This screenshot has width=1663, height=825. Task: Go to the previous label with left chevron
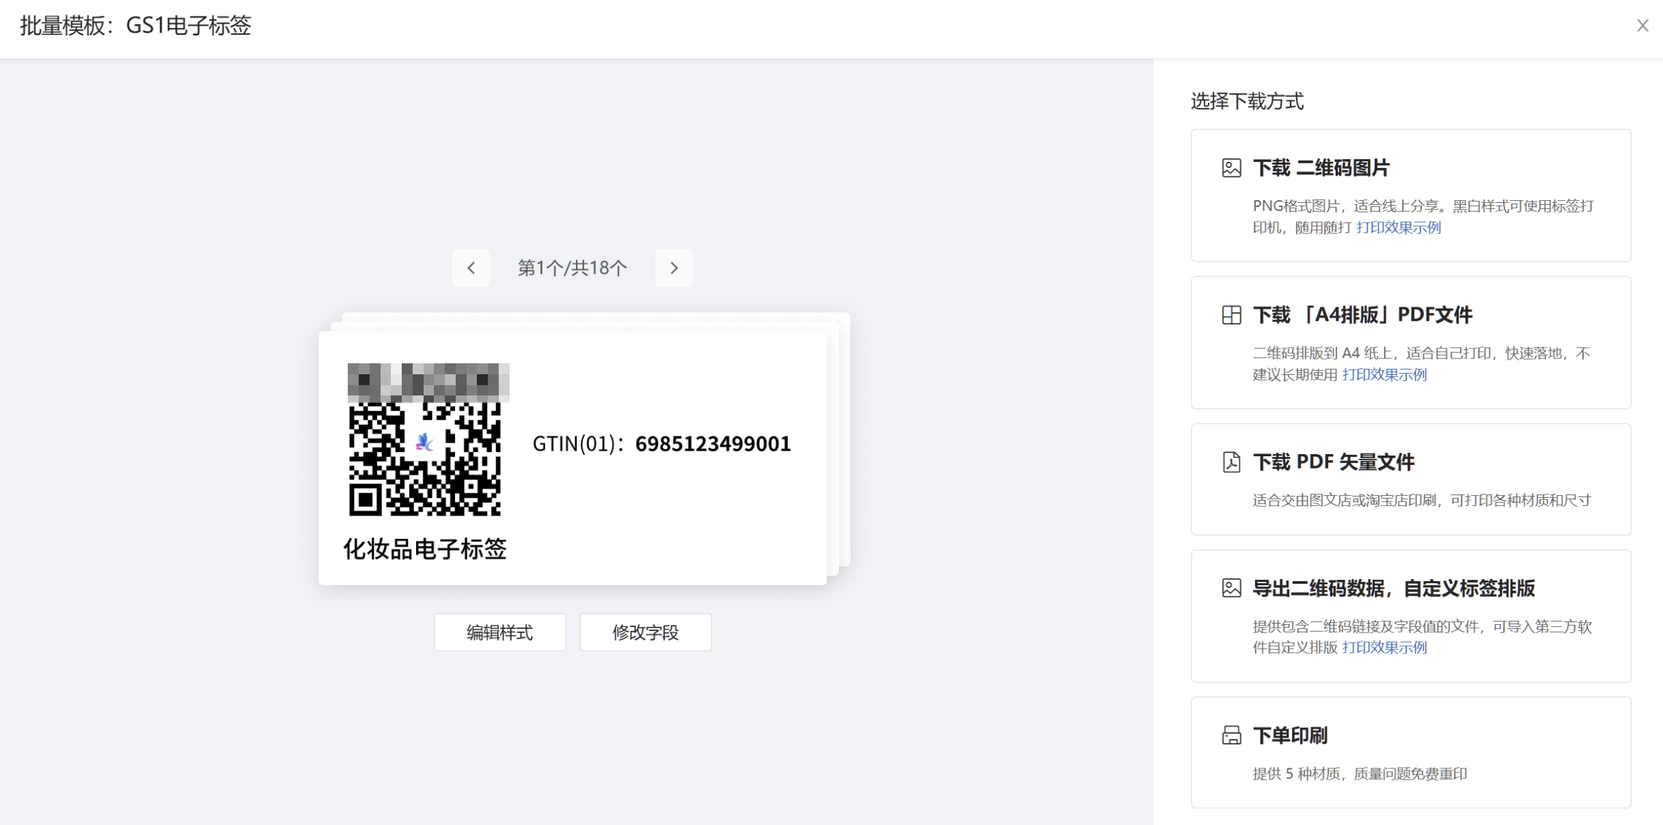pos(471,268)
